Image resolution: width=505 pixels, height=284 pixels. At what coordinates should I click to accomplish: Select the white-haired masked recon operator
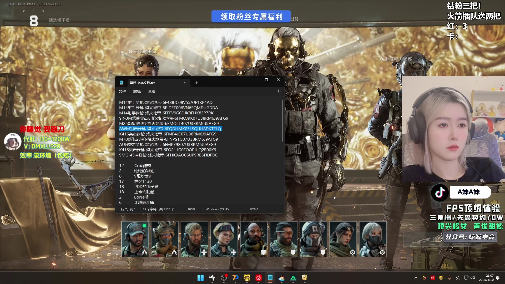point(373,239)
